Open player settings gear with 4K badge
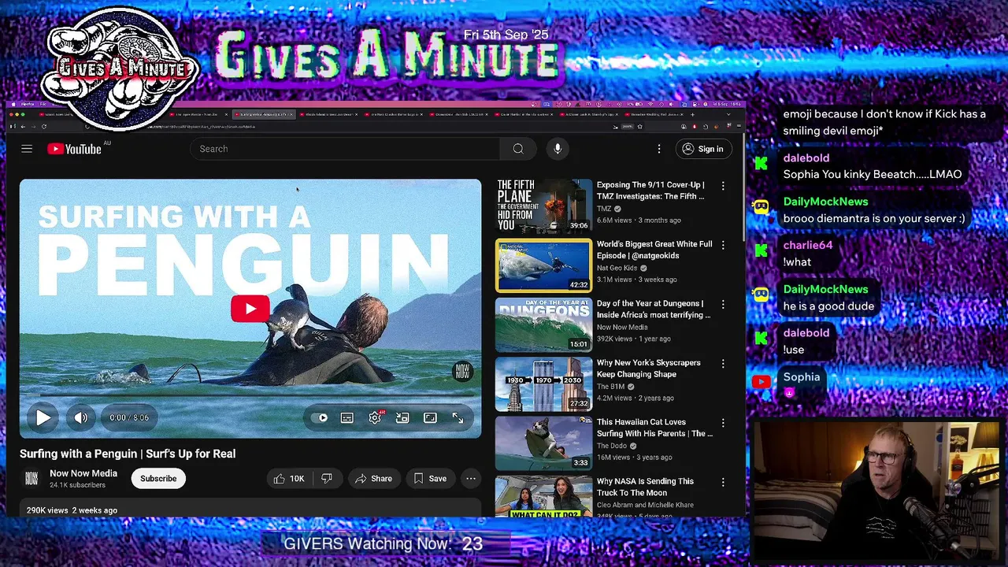The height and width of the screenshot is (567, 1008). point(375,417)
